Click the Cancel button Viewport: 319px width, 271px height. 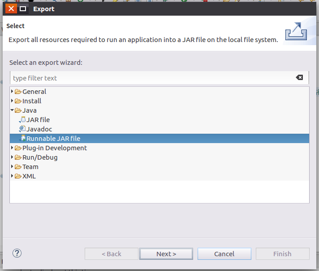(x=224, y=254)
